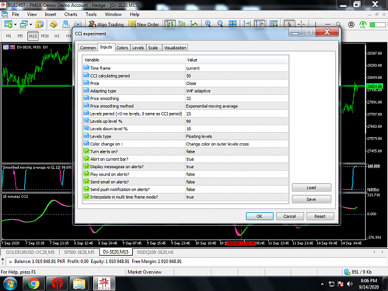
Task: Open the Adapting type value 'VHF adaptive'
Action: [237, 91]
